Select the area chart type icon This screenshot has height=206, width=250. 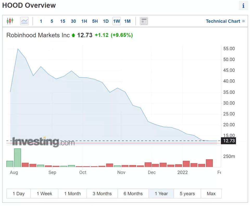(24, 21)
